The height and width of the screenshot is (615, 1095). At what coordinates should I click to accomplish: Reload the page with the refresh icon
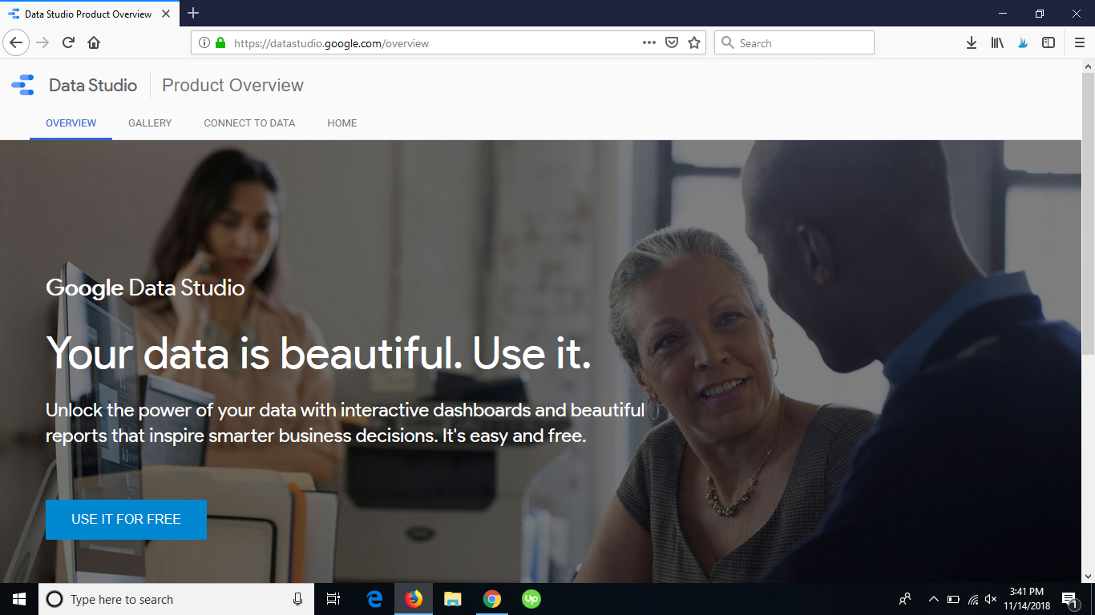[68, 43]
